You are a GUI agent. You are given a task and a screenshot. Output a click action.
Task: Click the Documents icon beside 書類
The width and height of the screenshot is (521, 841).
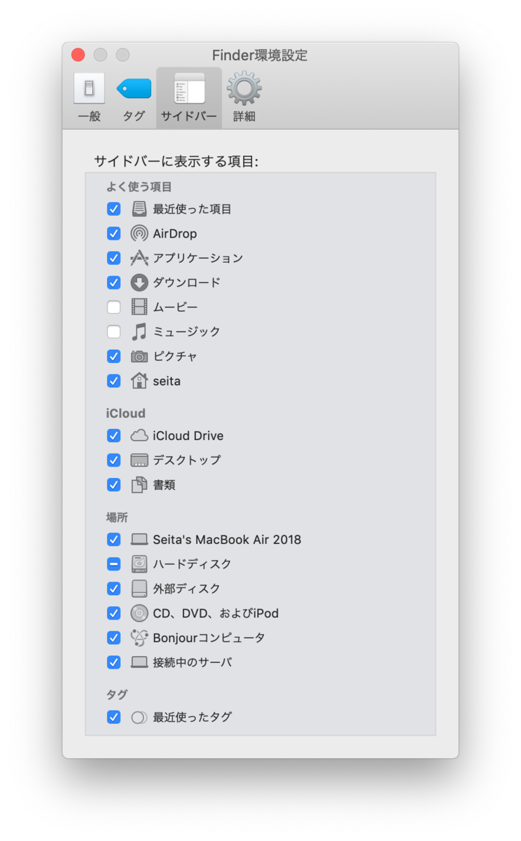coord(139,484)
